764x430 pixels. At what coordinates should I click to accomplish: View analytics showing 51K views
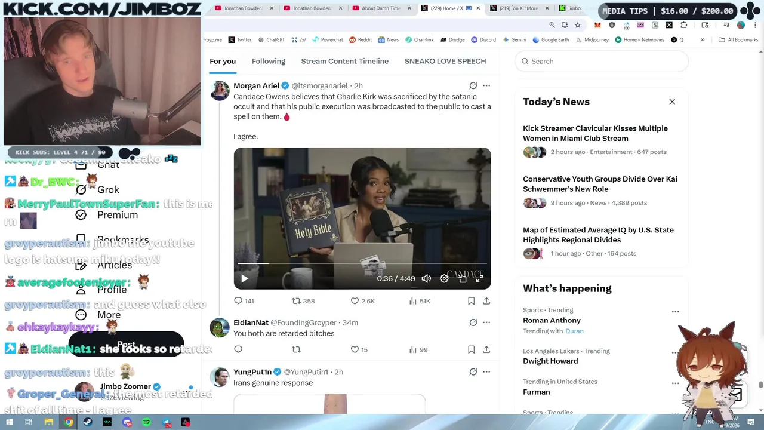pyautogui.click(x=420, y=301)
